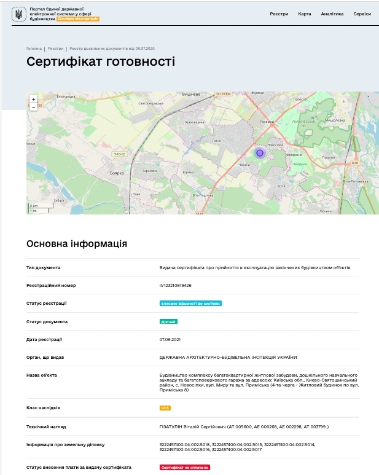Click the Сертифікат готовності page heading

101,61
